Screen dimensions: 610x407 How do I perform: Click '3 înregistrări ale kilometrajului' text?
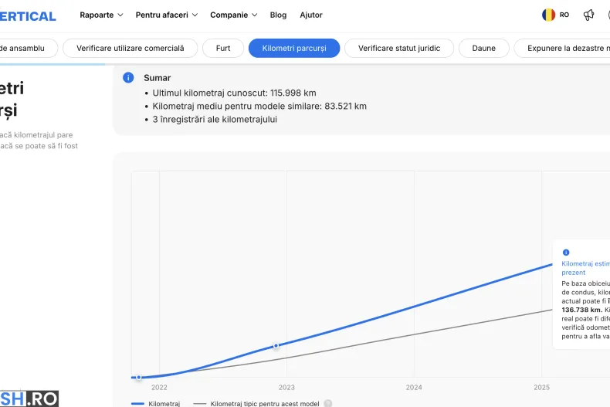tap(215, 120)
